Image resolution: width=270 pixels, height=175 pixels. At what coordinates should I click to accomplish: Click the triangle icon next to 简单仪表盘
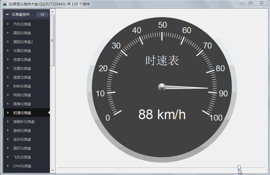pos(8,104)
